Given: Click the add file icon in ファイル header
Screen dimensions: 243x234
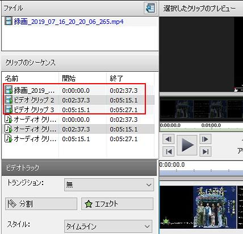Looking at the screenshot, I should point(150,8).
